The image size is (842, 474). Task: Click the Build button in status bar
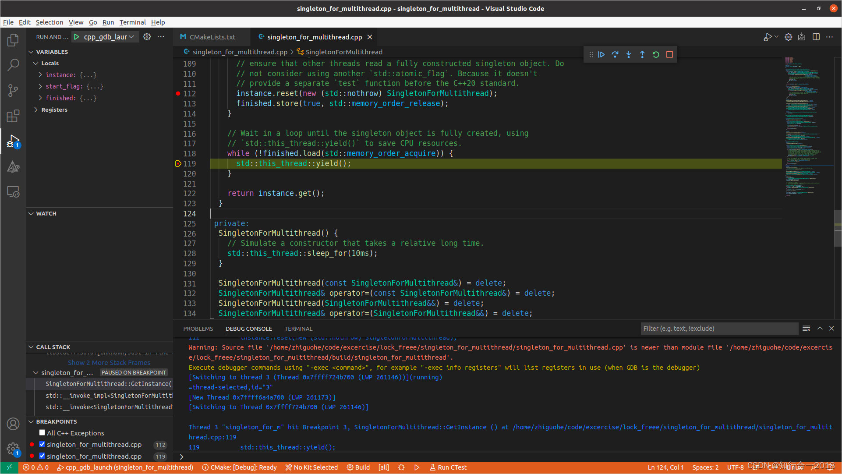pos(358,467)
